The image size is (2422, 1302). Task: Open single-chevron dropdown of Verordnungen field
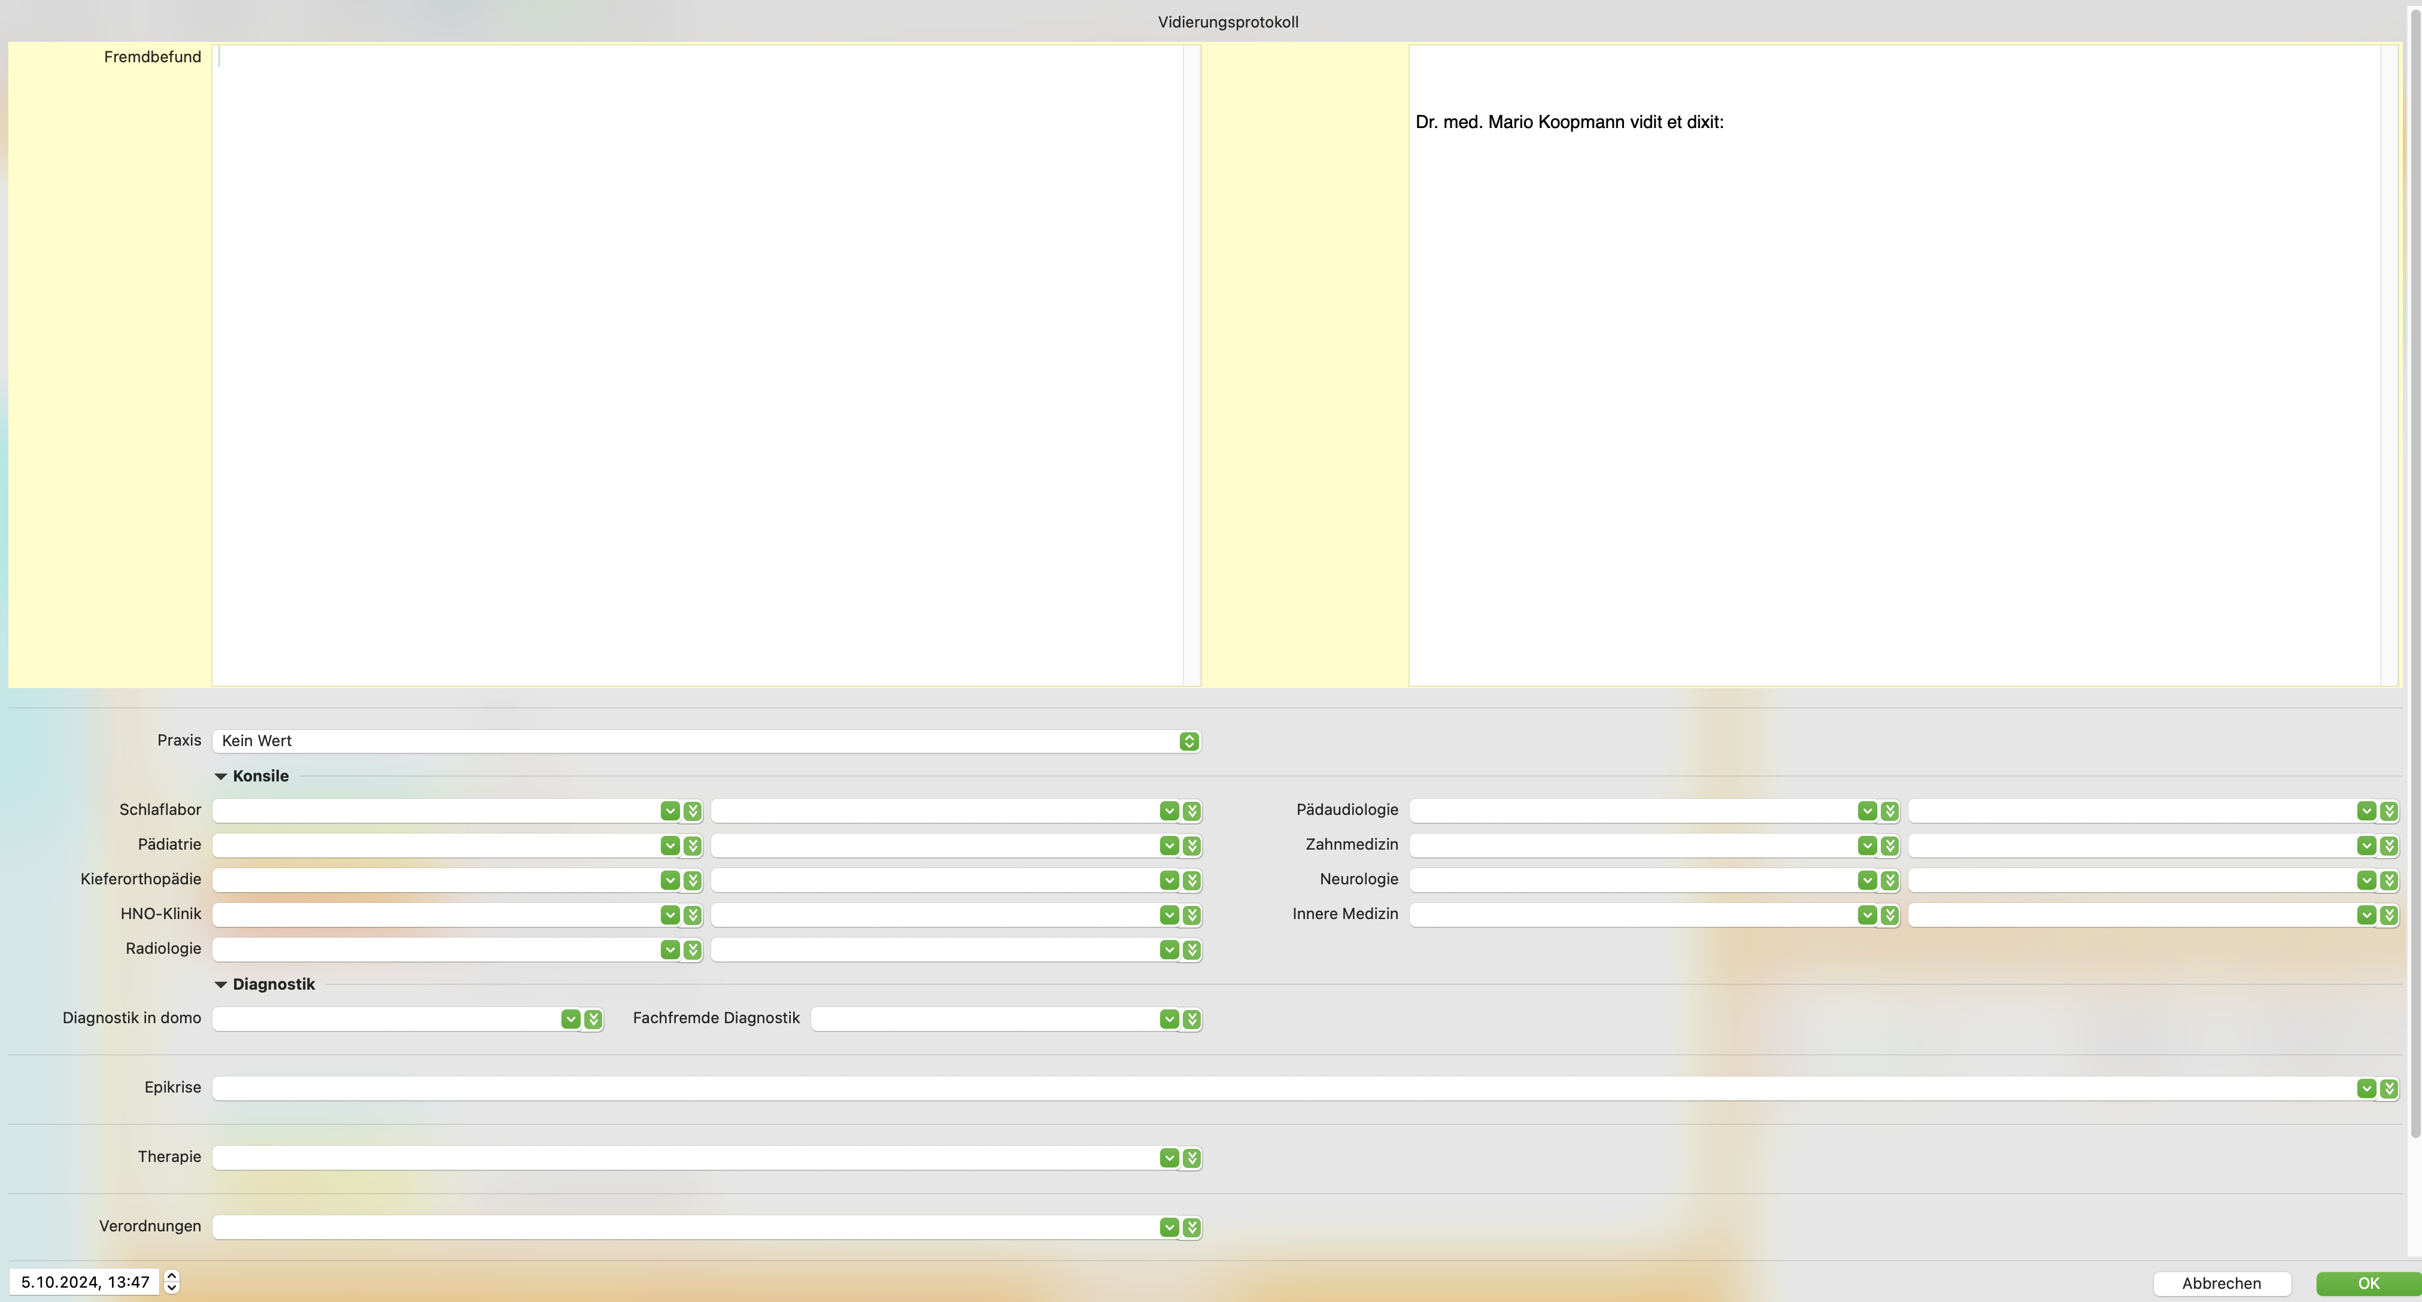pos(1168,1228)
